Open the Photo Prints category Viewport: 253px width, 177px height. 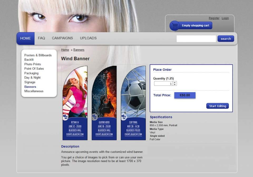(32, 64)
